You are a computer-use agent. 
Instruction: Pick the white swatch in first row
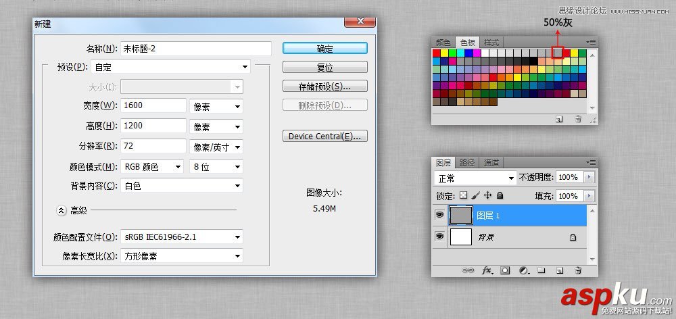click(x=485, y=53)
